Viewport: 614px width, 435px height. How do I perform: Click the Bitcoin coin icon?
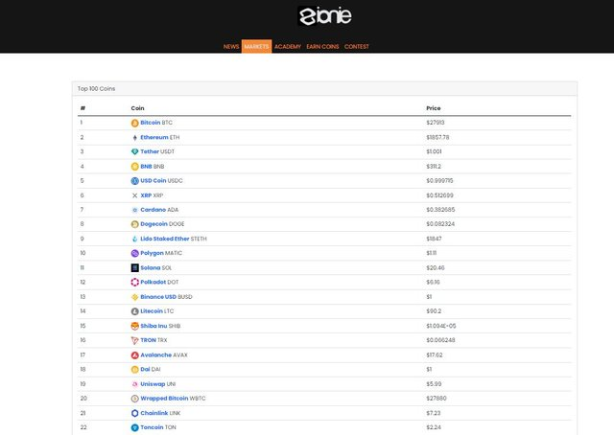(x=134, y=123)
